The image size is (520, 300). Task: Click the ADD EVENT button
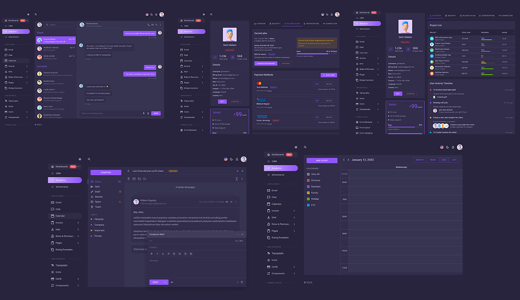(x=322, y=160)
